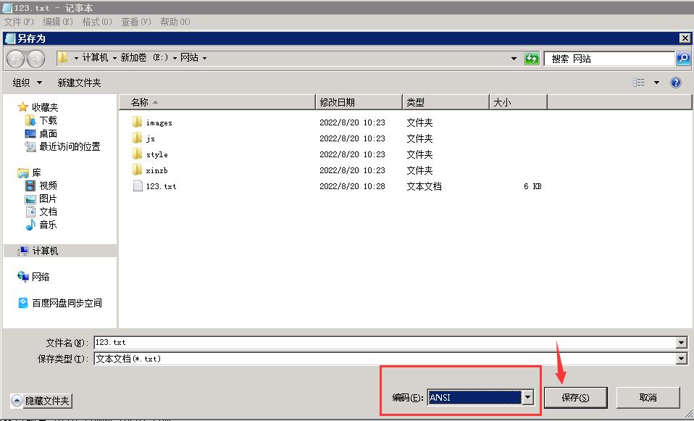Click the 文件名 input field
Image resolution: width=694 pixels, height=421 pixels.
coord(385,342)
